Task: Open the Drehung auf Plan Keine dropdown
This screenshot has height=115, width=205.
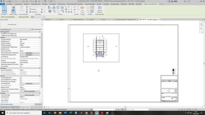Action: pos(38,17)
